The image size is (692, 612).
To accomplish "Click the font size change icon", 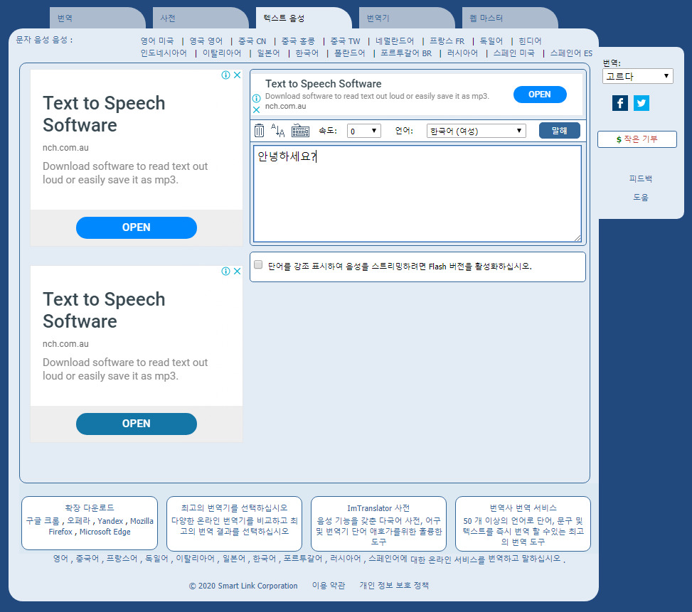I will click(277, 131).
